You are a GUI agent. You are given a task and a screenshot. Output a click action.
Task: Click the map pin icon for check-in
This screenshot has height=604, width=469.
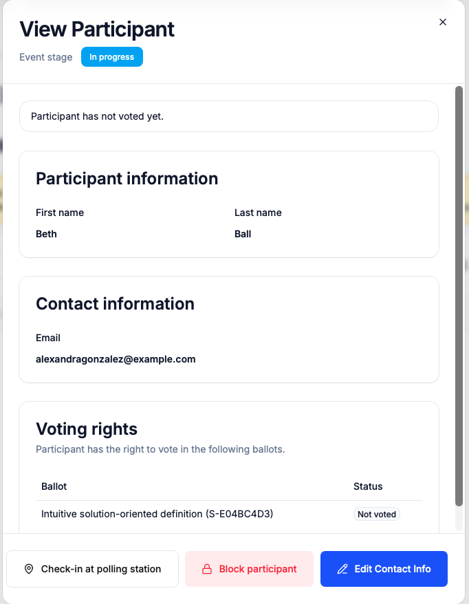(x=29, y=569)
